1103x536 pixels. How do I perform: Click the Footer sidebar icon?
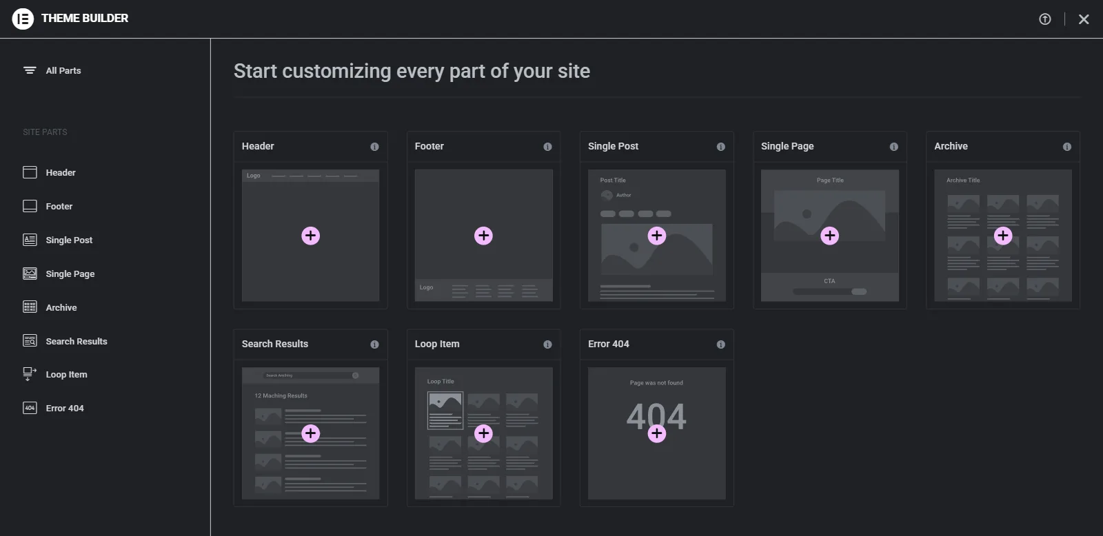pos(30,206)
